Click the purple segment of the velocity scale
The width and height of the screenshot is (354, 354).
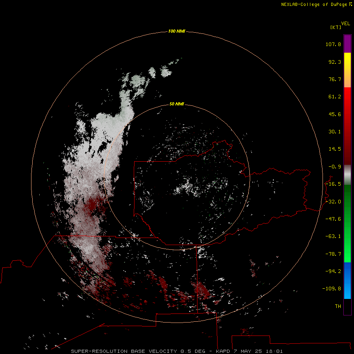(347, 44)
